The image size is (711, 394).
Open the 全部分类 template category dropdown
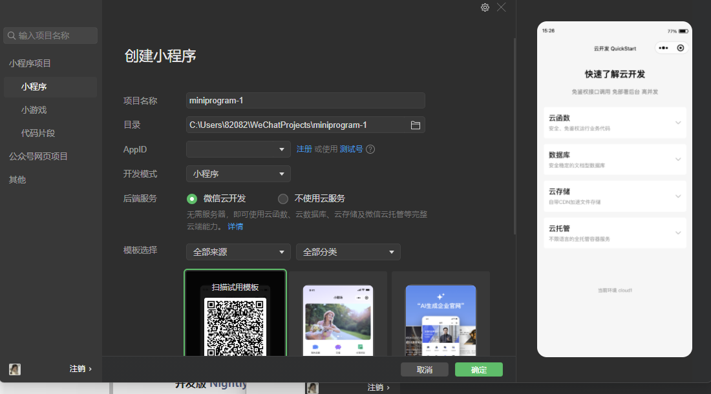click(348, 252)
